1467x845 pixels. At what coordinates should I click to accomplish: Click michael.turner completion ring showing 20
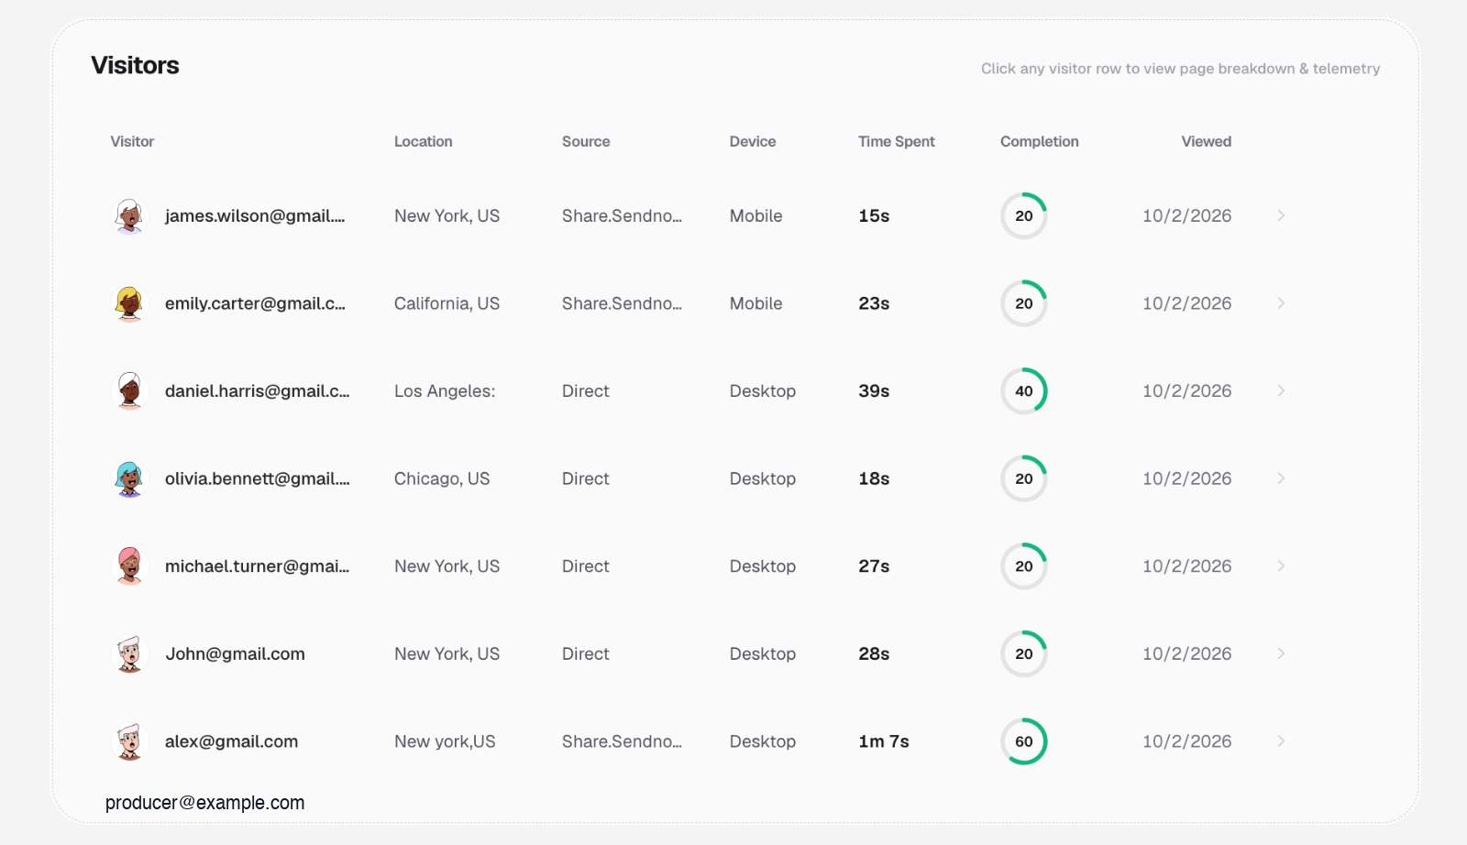pyautogui.click(x=1024, y=566)
